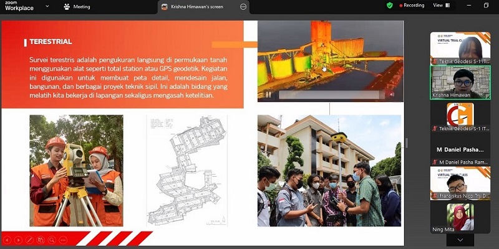Viewport: 499px width, 249px height.
Task: Expand the Zoom Workplace dropdown chevron
Action: click(47, 7)
